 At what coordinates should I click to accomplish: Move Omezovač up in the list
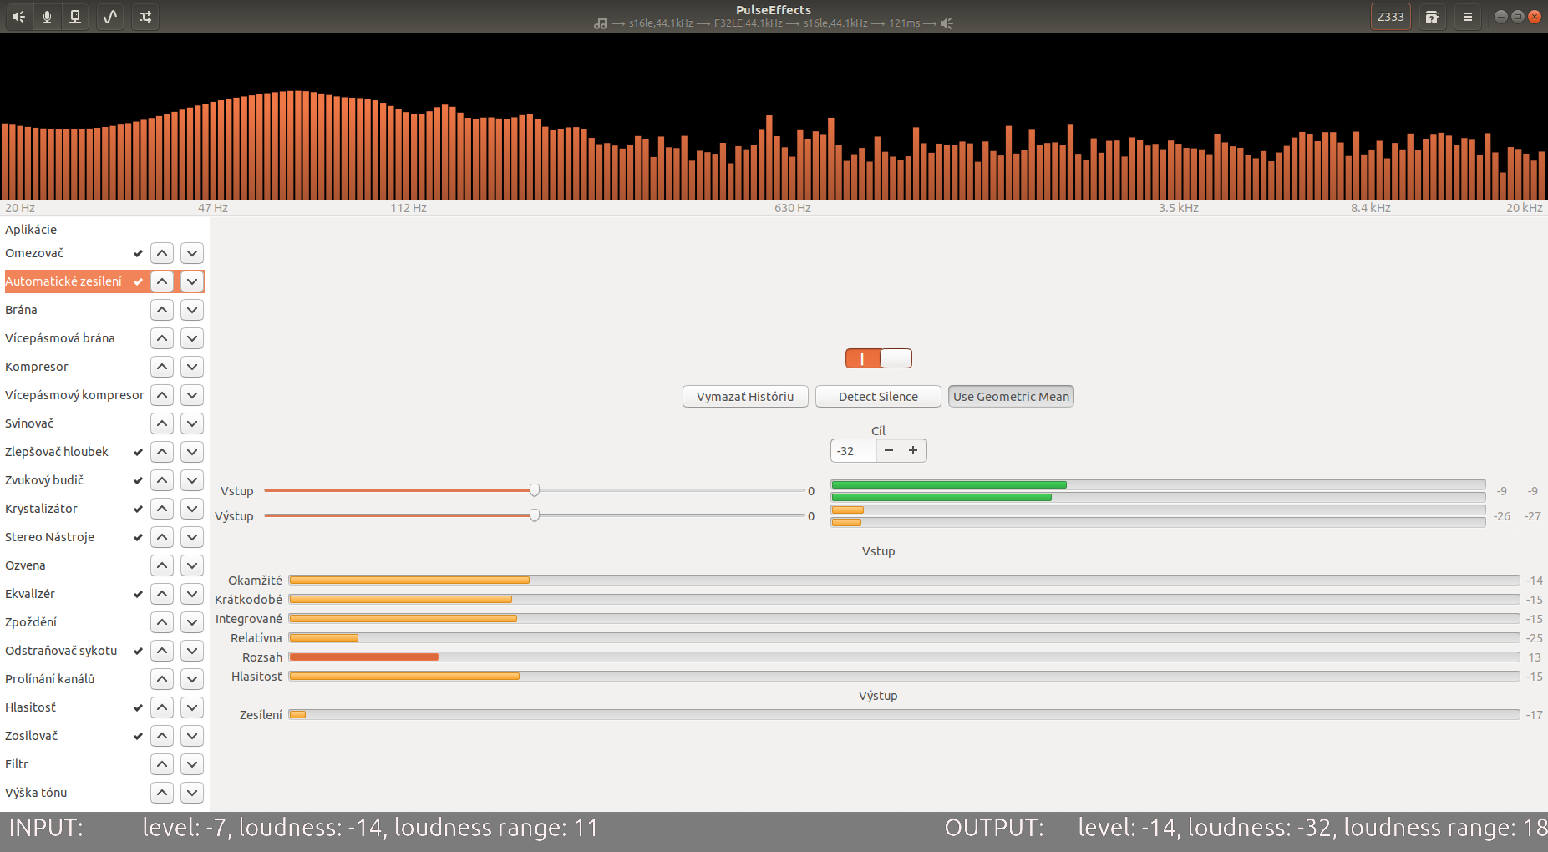(x=162, y=253)
